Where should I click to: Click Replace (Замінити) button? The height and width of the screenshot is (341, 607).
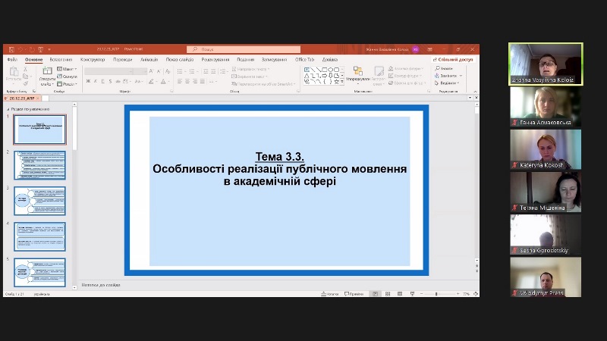(x=448, y=76)
